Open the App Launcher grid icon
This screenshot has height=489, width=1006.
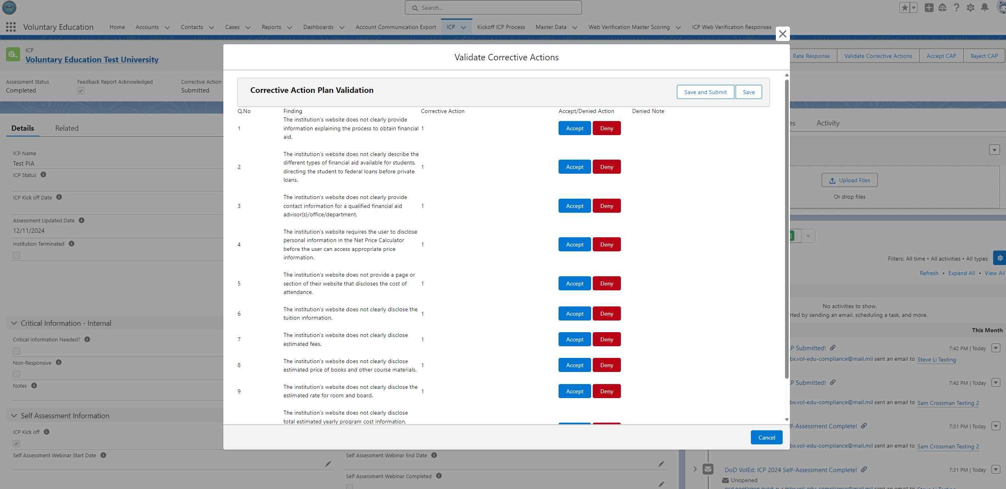(11, 27)
